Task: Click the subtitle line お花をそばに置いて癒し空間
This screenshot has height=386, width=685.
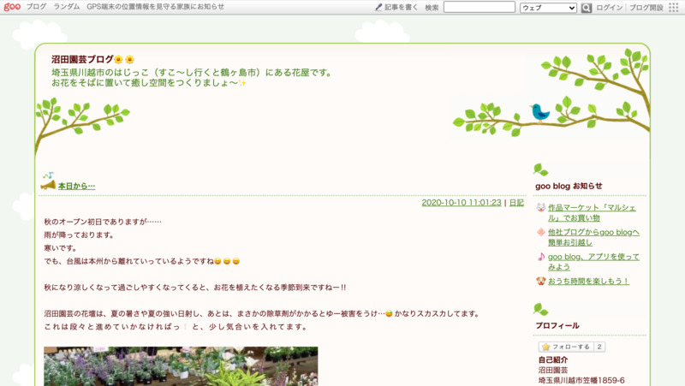Action: point(149,82)
